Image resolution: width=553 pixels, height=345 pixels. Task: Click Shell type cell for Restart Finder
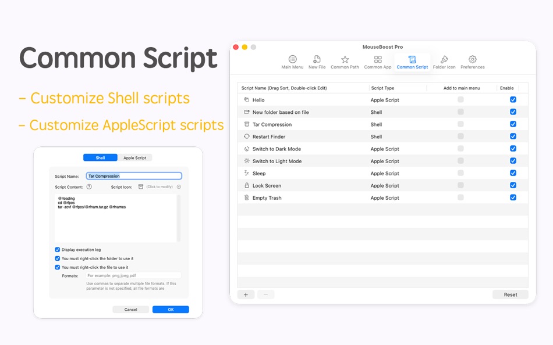376,136
